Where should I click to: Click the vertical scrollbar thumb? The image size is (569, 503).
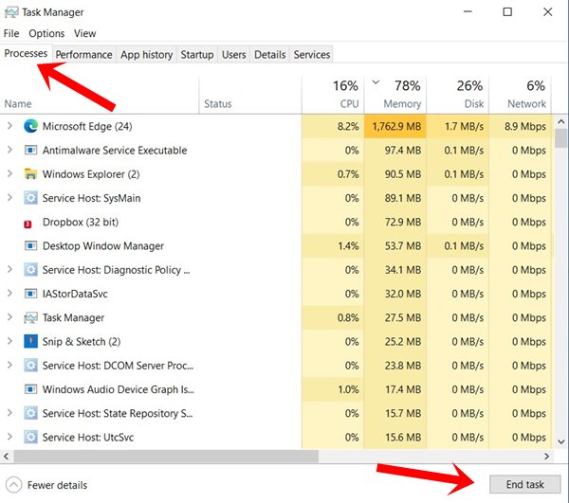[x=561, y=138]
